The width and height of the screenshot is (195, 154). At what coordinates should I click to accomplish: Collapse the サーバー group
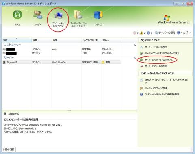tap(135, 58)
